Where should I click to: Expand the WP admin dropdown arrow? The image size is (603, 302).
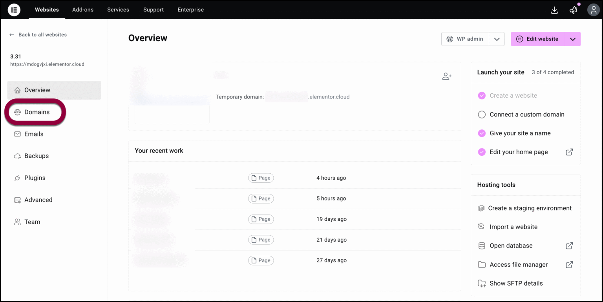497,39
